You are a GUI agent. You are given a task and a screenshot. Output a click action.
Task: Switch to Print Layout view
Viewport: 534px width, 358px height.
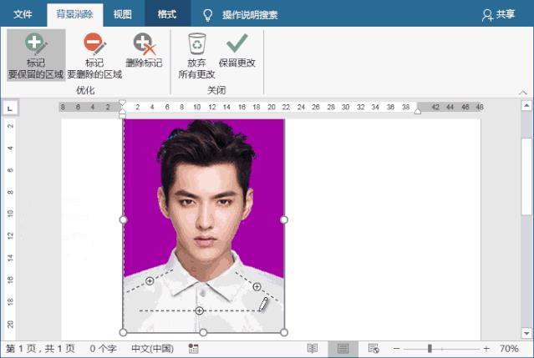(343, 348)
